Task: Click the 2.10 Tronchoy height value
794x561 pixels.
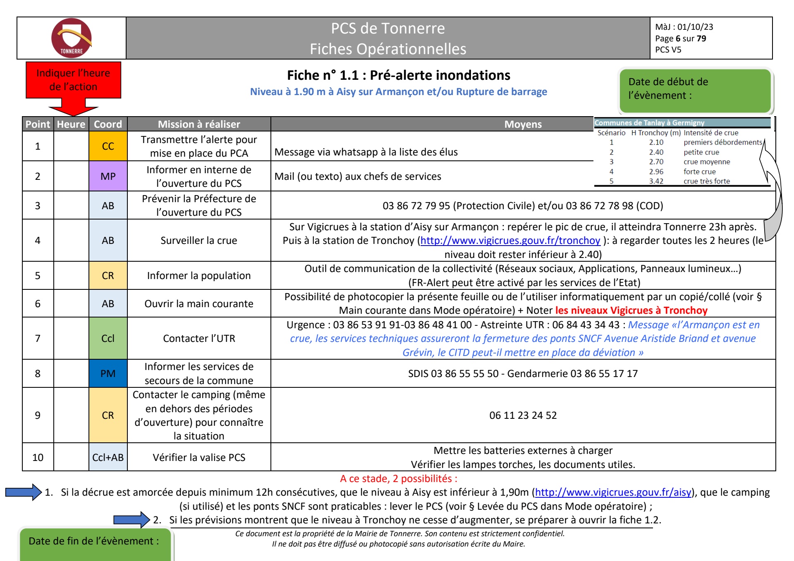Action: [x=656, y=143]
